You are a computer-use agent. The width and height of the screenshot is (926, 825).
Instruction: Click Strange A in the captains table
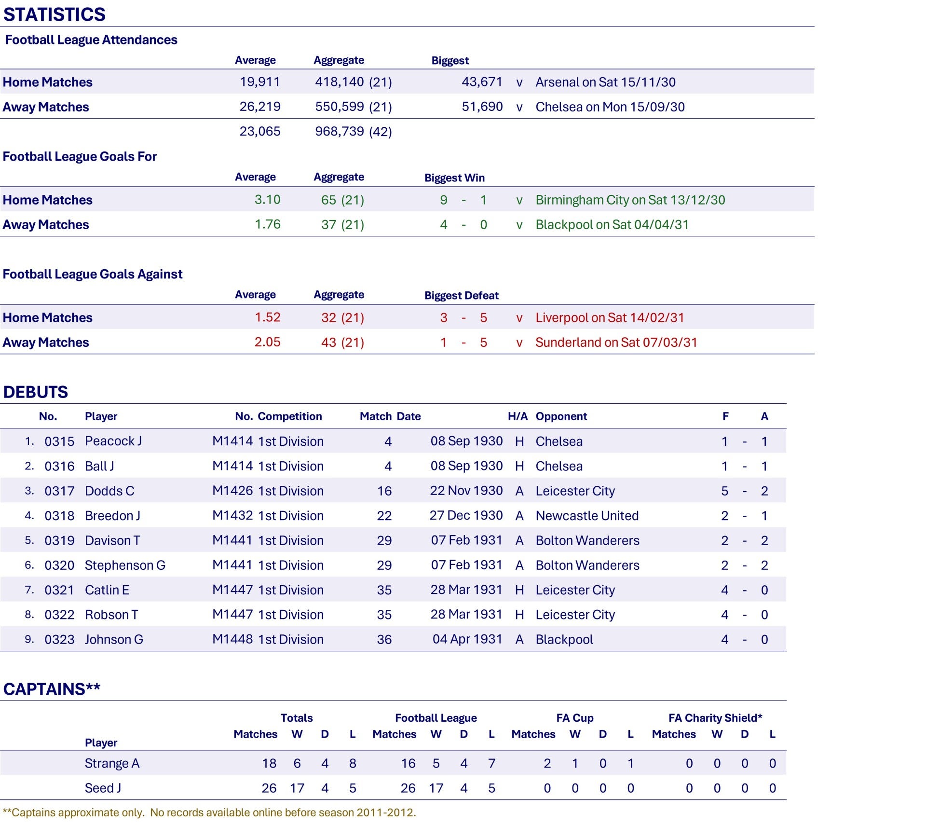pos(112,763)
